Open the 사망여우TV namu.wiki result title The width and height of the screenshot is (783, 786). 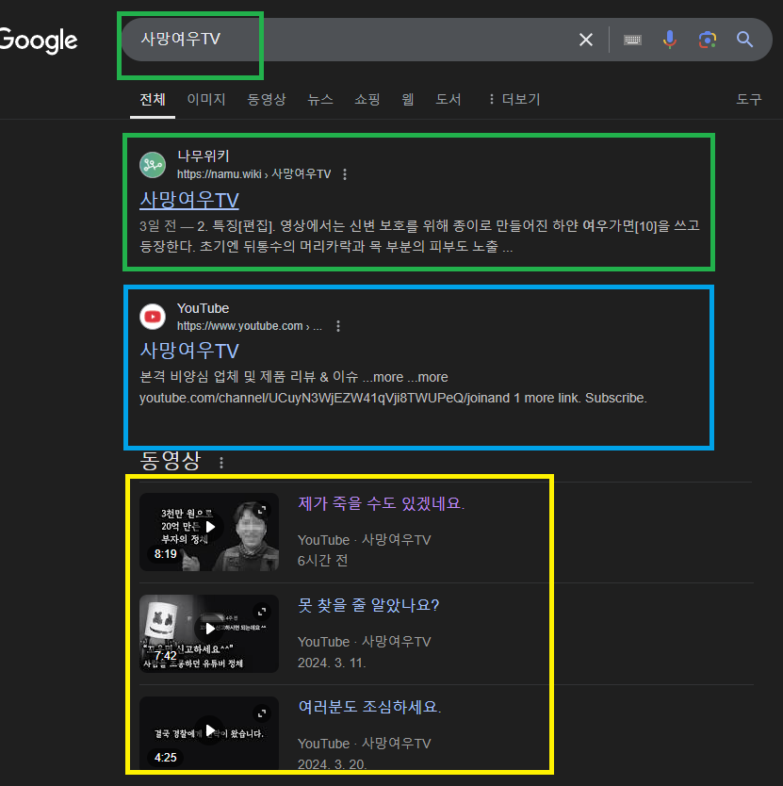189,200
